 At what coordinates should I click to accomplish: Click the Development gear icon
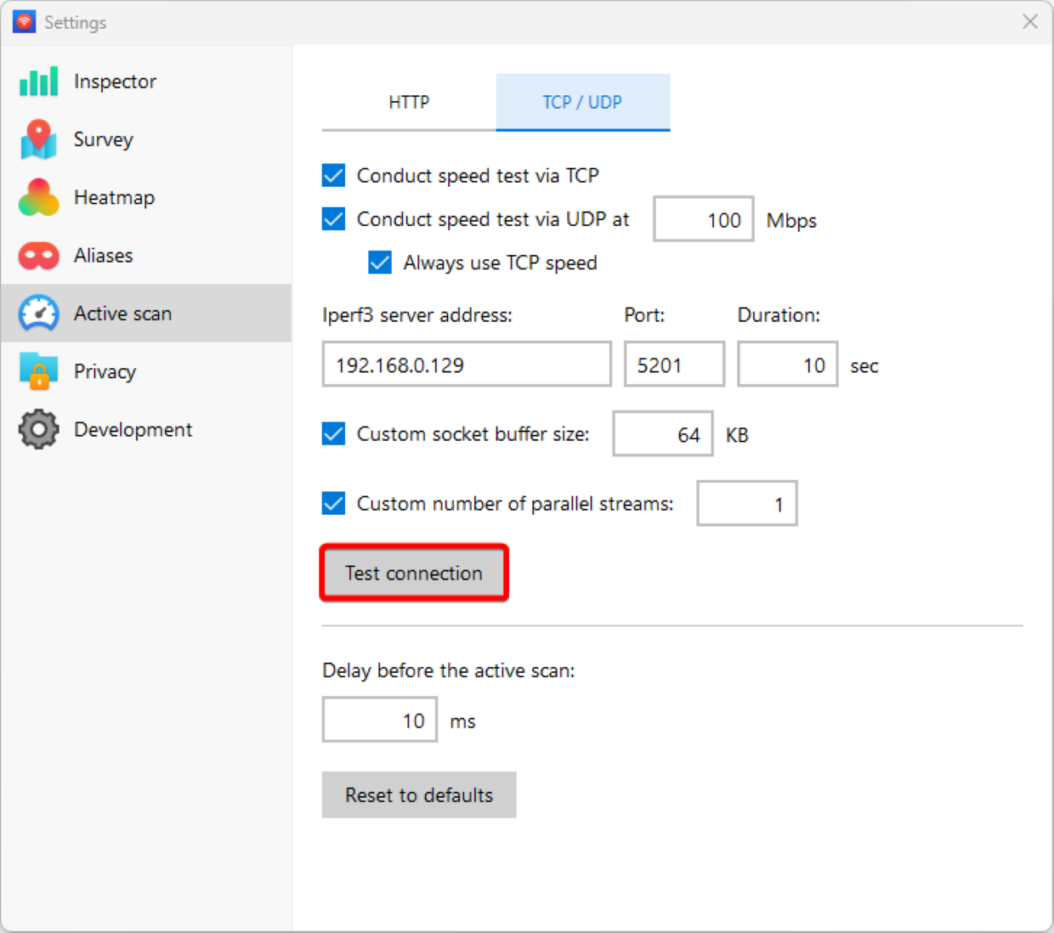[38, 430]
